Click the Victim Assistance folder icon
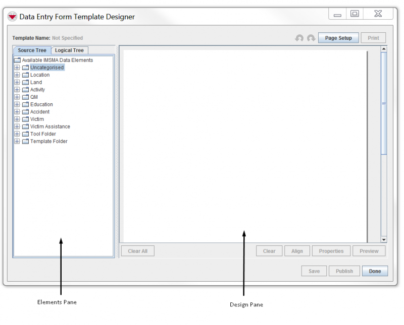Viewport: 404px width, 325px height. pos(25,127)
